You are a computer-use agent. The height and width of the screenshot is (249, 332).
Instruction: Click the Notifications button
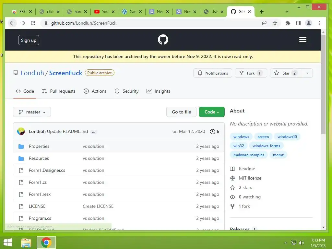click(213, 73)
